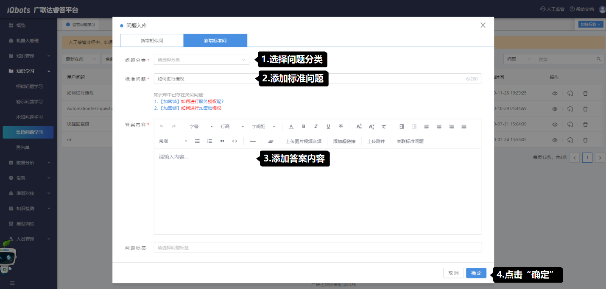The height and width of the screenshot is (289, 606).
Task: Toggle bold formatting in answer editor
Action: (304, 126)
